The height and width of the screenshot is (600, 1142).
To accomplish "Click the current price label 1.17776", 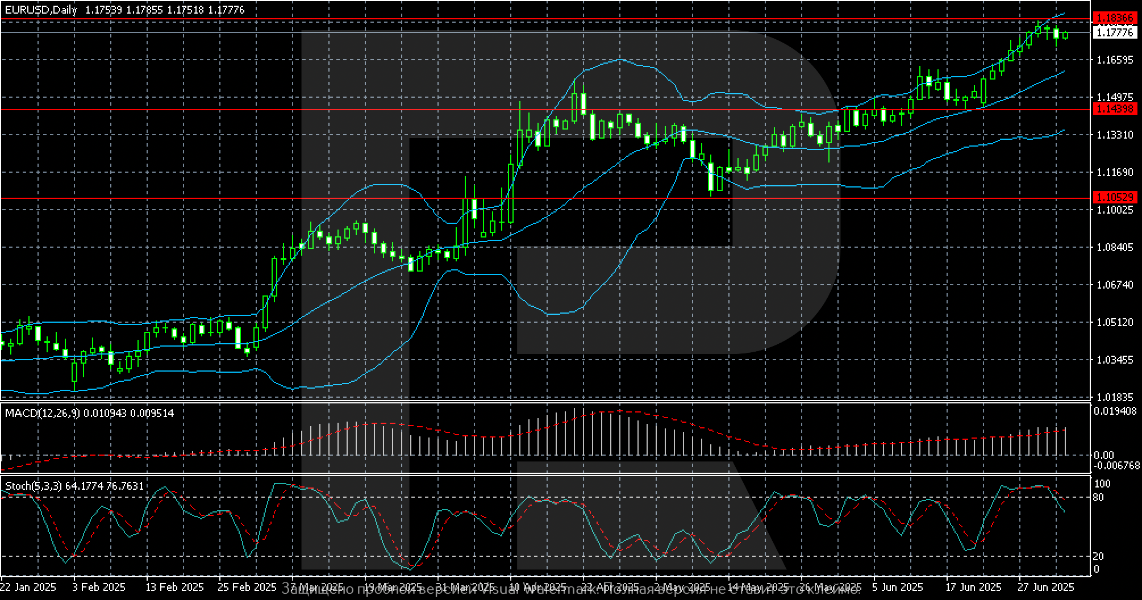I will coord(1114,33).
